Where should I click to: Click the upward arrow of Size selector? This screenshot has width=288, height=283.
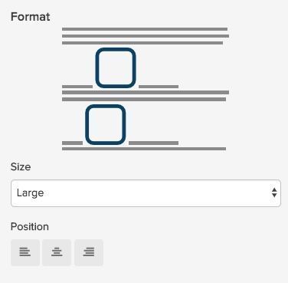click(x=274, y=190)
